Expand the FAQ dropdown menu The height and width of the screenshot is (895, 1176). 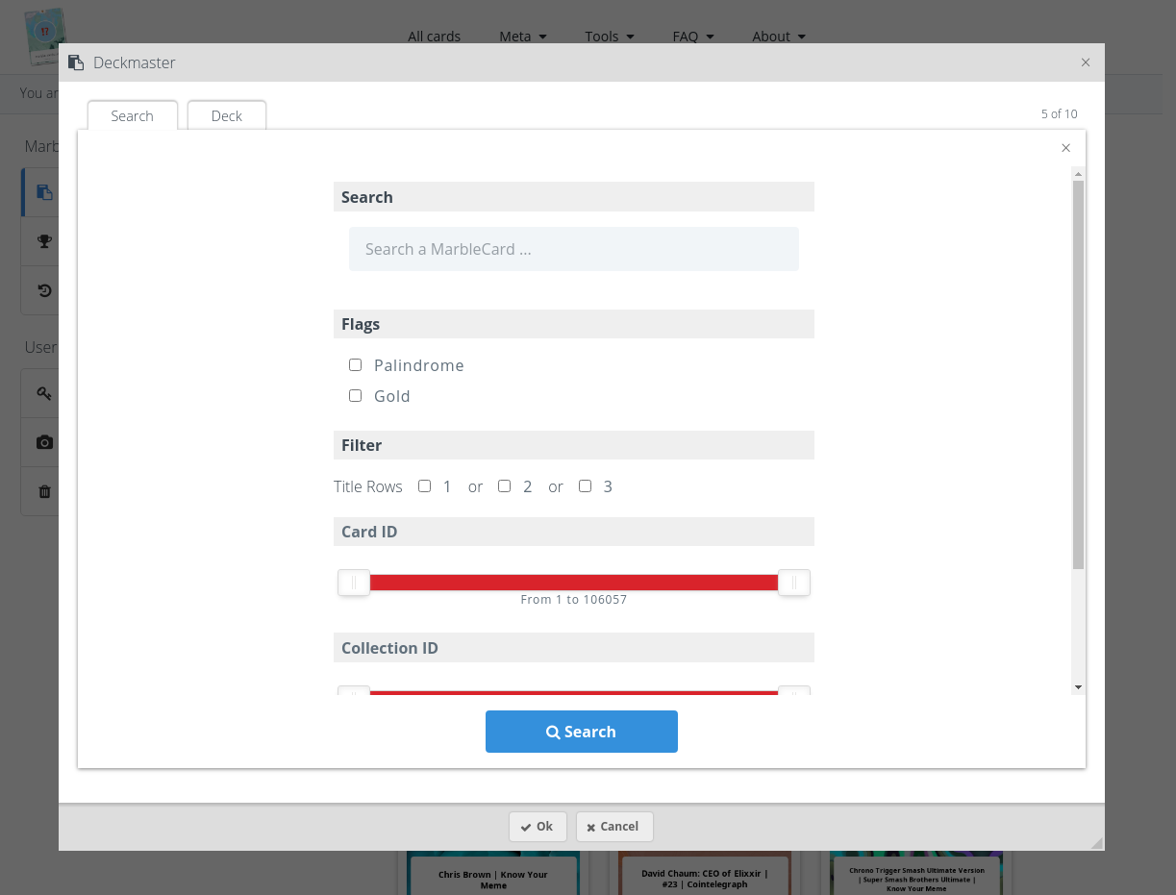pos(692,37)
